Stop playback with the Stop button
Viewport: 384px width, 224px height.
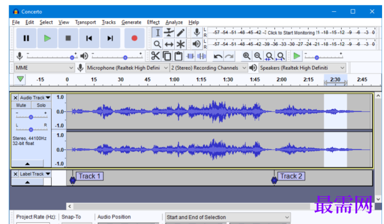[68, 38]
